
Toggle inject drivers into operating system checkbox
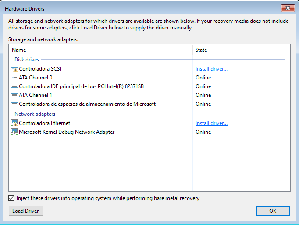(x=11, y=198)
